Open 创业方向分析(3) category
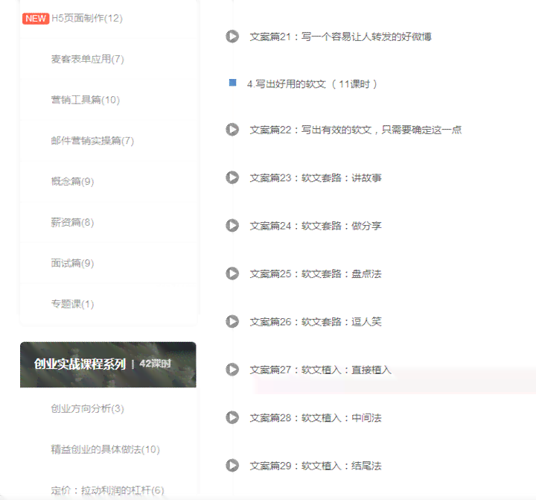536x500 pixels. (88, 408)
